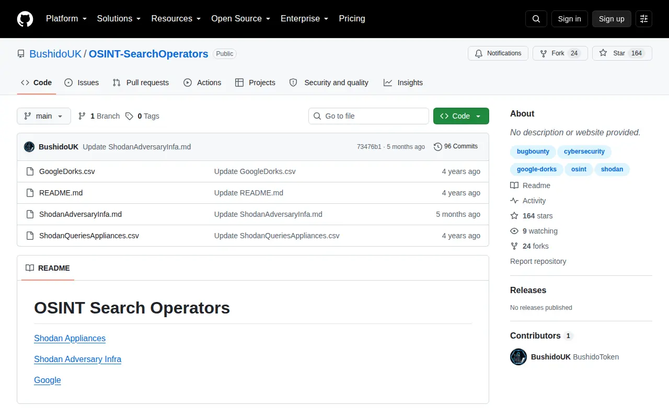Open the Pricing page
Viewport: 669px width, 418px height.
[x=352, y=19]
